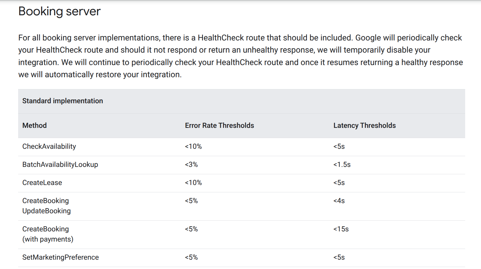Select SetMarketingPreference's <5% error rate
The height and width of the screenshot is (269, 481).
tap(191, 257)
